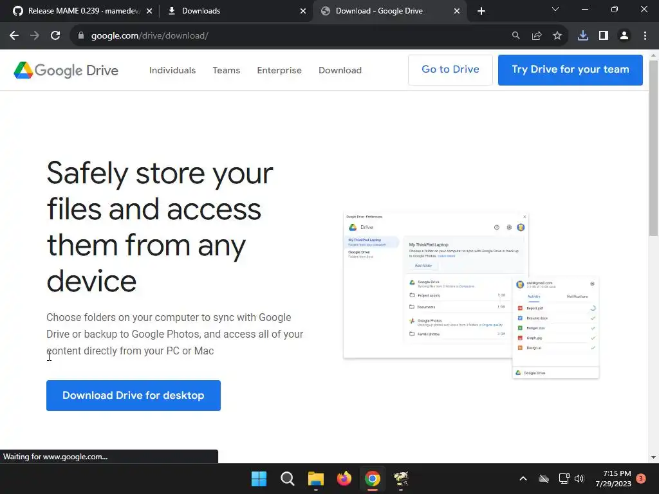This screenshot has width=659, height=494.
Task: Open the Individuals menu item
Action: click(x=172, y=70)
